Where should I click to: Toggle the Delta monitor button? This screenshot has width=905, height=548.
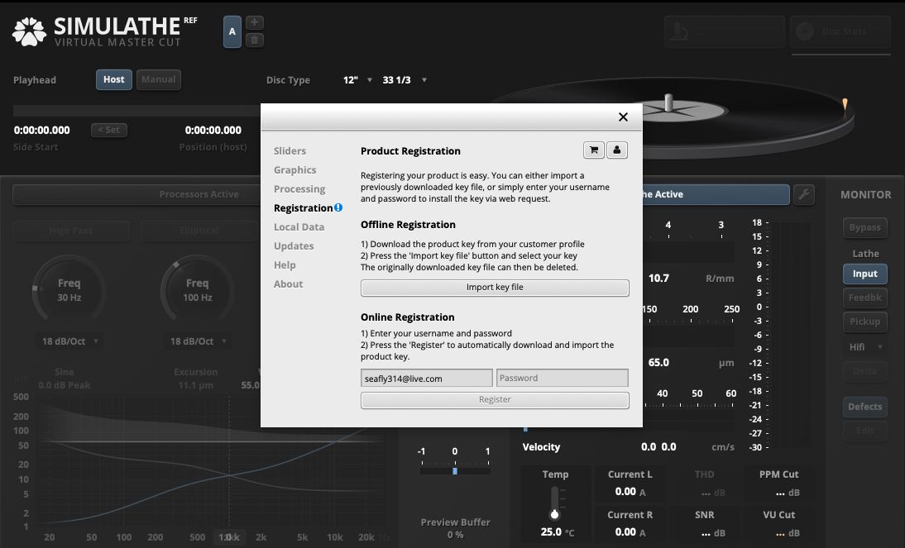click(x=864, y=371)
